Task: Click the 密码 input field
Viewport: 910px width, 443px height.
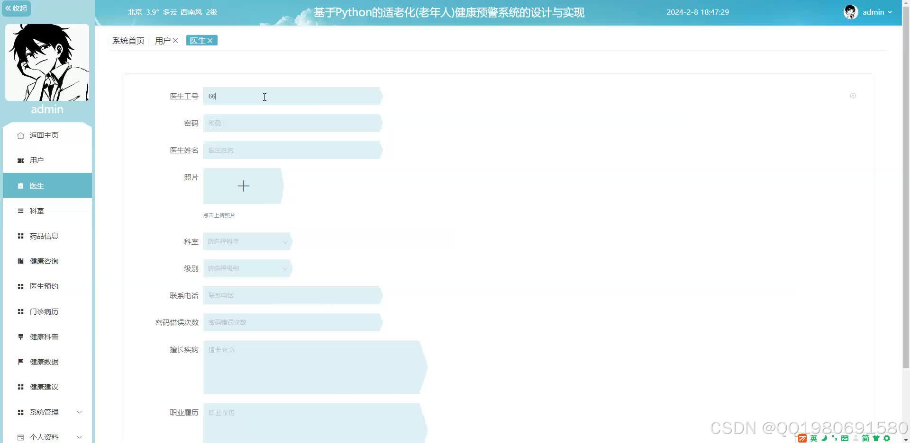Action: click(x=292, y=123)
